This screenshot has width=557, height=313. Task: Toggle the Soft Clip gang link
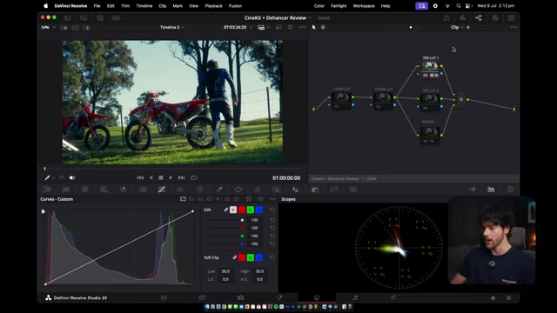(x=234, y=257)
